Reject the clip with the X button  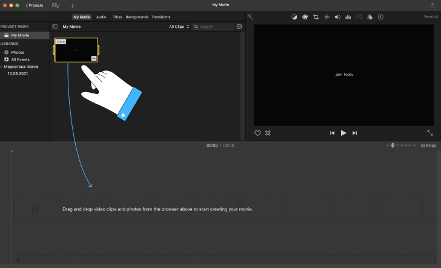click(x=268, y=133)
